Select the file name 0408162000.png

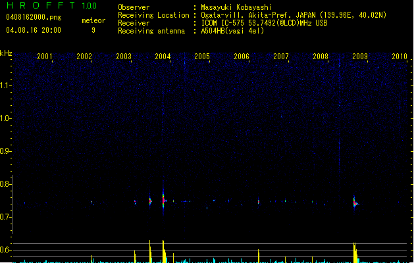click(x=34, y=17)
